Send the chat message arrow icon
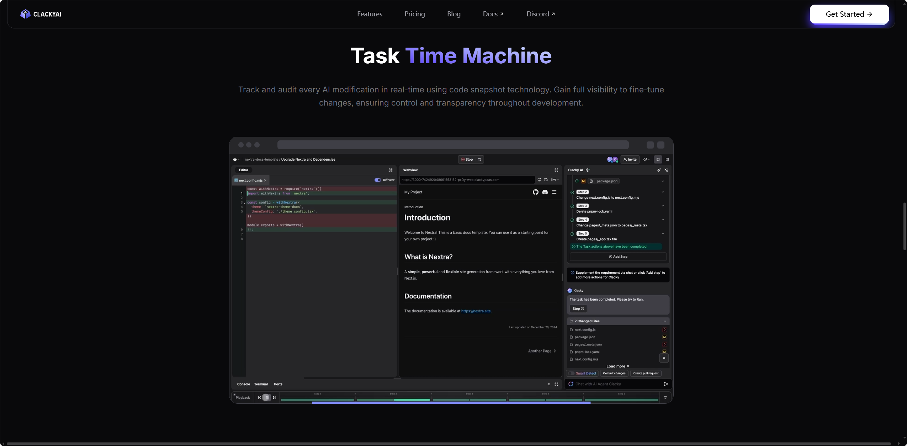The image size is (907, 446). coord(666,384)
